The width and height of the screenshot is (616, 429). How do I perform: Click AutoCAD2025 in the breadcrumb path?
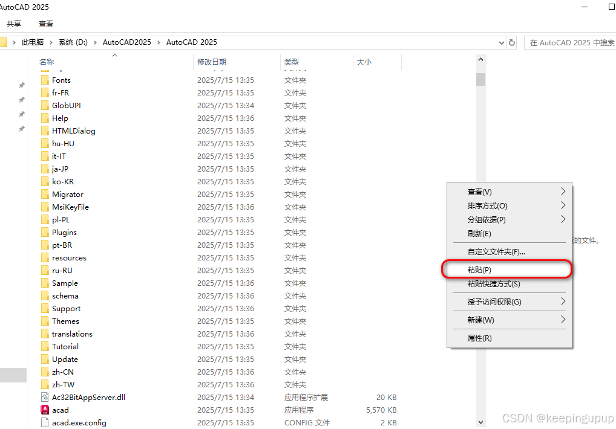[127, 42]
